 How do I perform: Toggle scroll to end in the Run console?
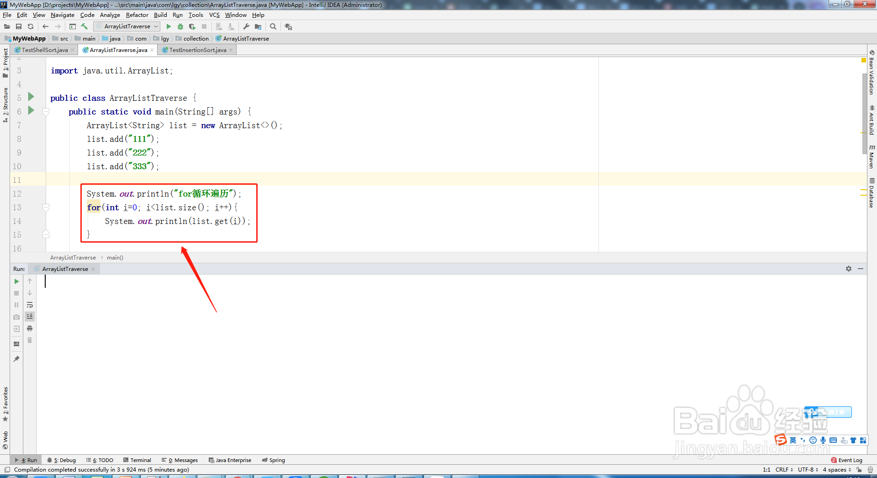30,317
